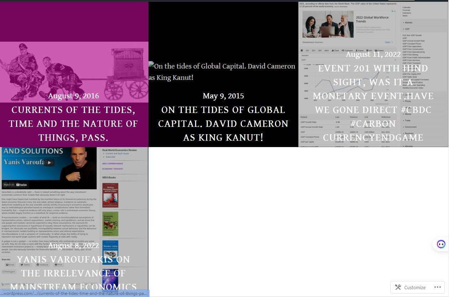Click the date August 11, 2022
The height and width of the screenshot is (297, 449).
pos(373,54)
